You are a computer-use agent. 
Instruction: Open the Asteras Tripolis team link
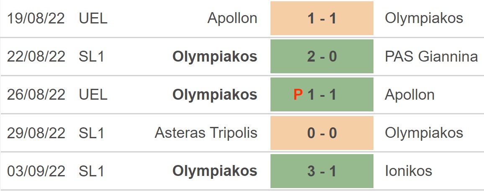(x=206, y=133)
